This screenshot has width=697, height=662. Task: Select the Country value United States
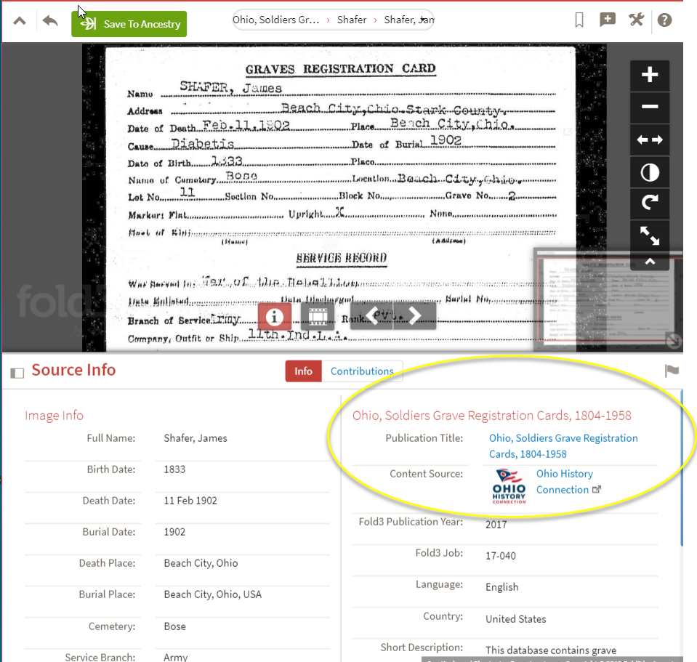pos(515,619)
